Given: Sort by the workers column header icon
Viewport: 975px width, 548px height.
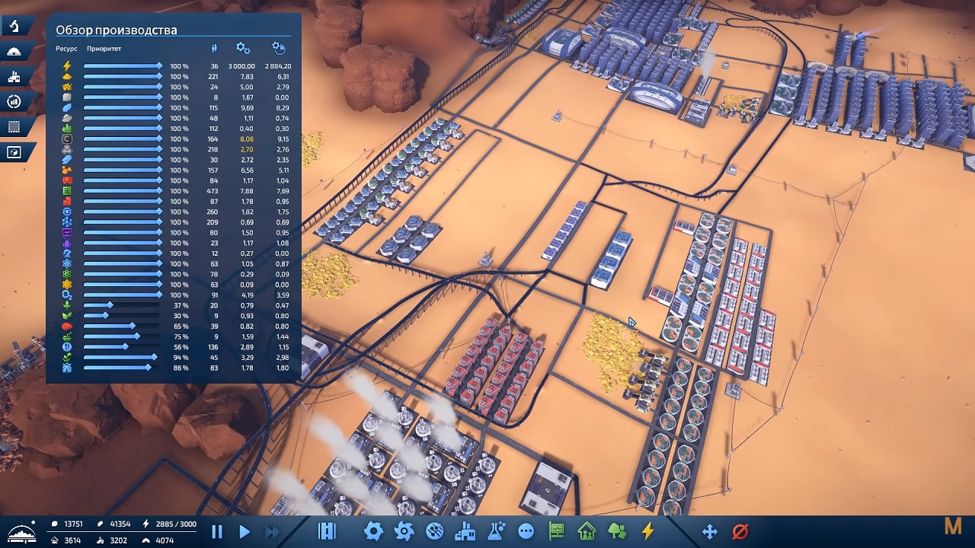Looking at the screenshot, I should [214, 49].
